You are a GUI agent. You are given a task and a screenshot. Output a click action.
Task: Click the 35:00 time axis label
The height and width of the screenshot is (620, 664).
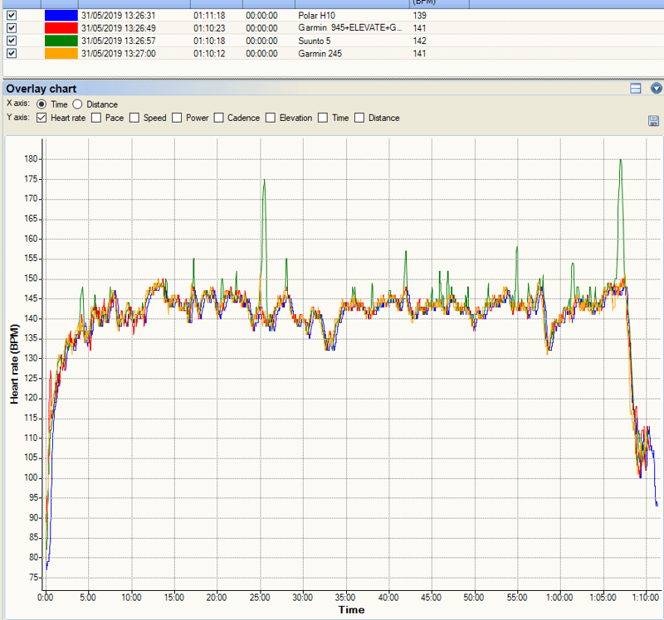(x=345, y=597)
